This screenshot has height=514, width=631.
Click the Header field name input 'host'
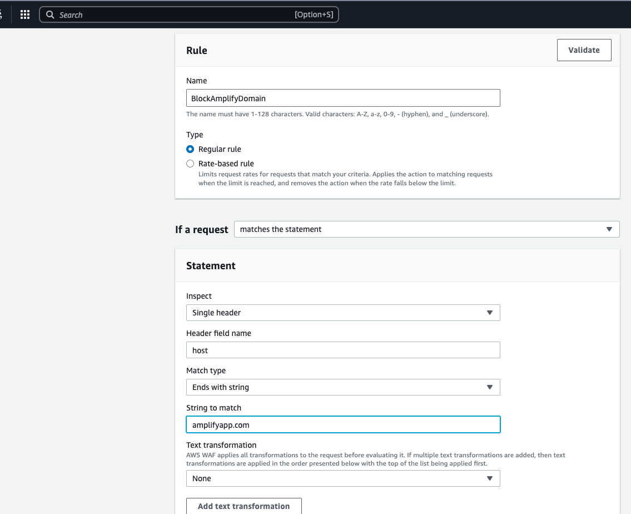(x=343, y=350)
